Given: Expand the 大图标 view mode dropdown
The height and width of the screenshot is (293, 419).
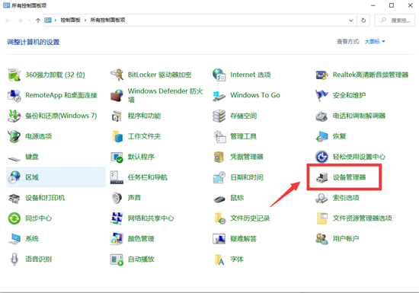Looking at the screenshot, I should 375,42.
